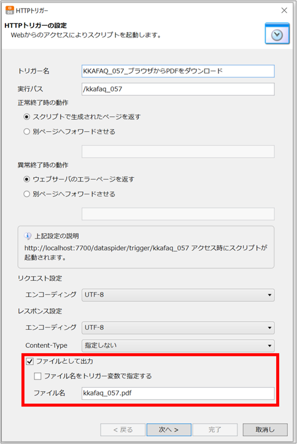Open the レスポンス設定 エンコーディング dropdown

tap(178, 327)
